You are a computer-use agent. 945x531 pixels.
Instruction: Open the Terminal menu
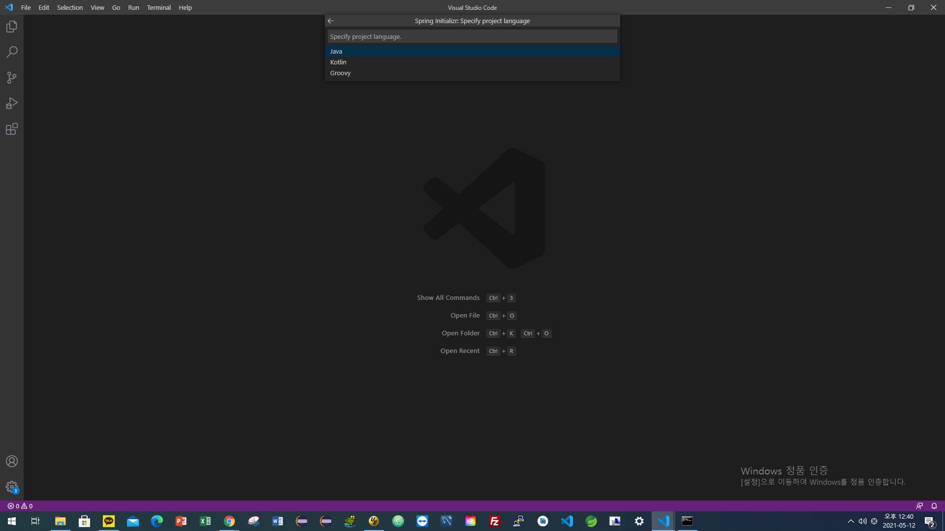click(x=158, y=7)
